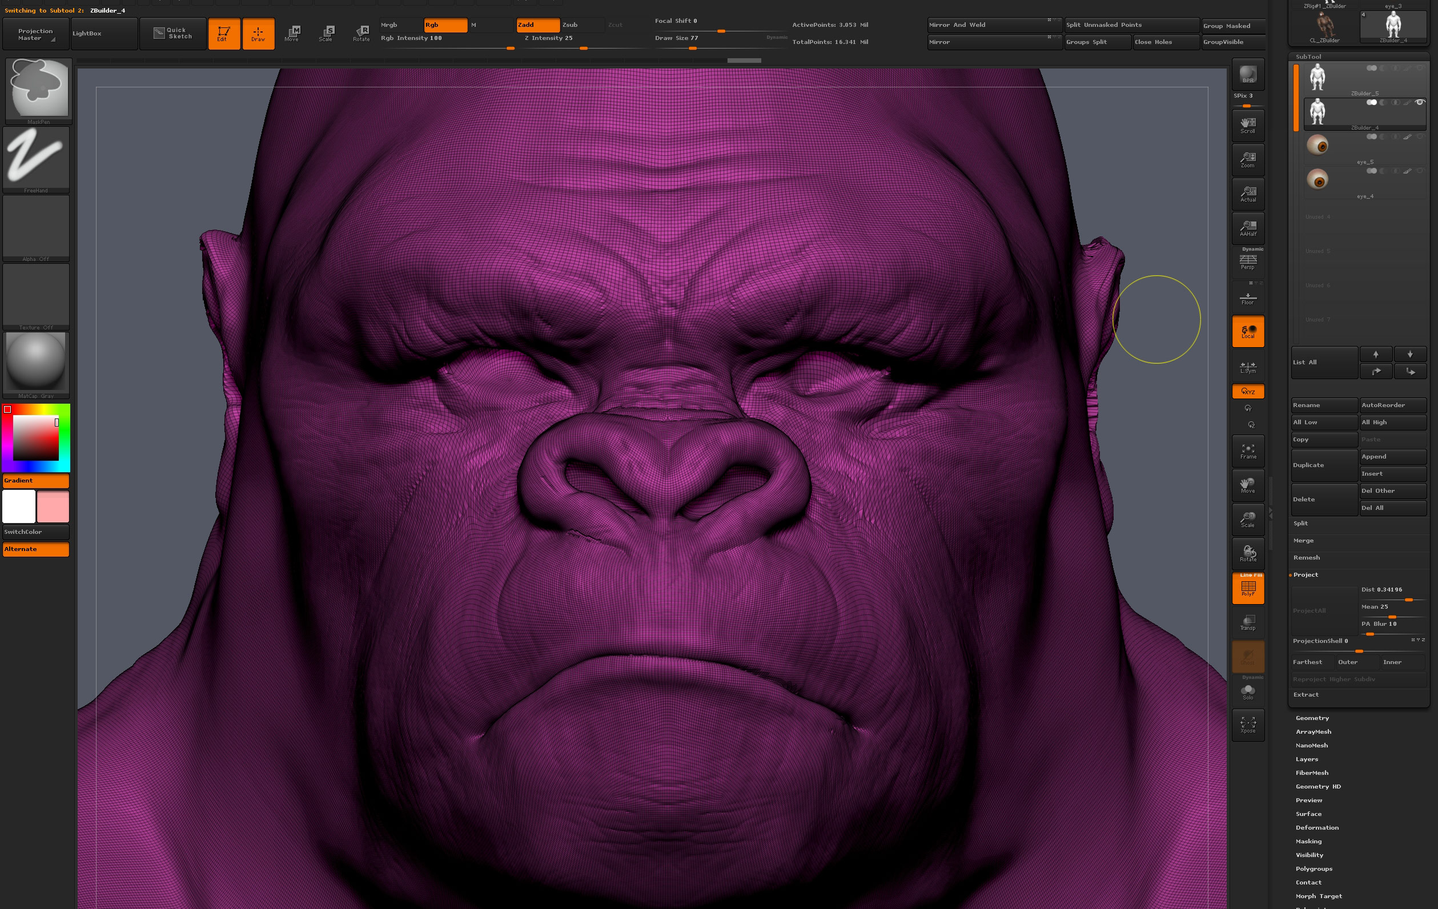
Task: Select the Scroll canvas tool
Action: (x=1248, y=126)
